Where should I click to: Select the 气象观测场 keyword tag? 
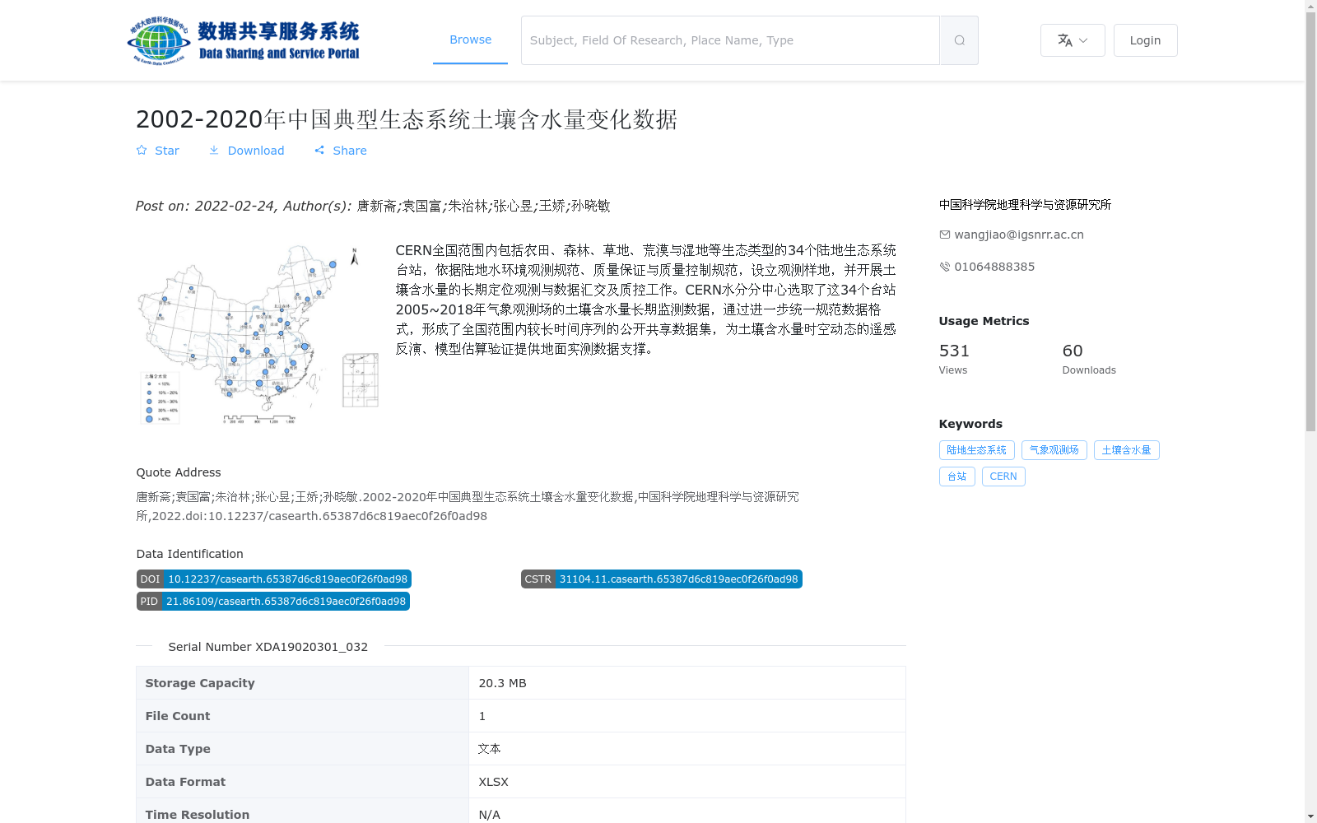click(x=1054, y=450)
